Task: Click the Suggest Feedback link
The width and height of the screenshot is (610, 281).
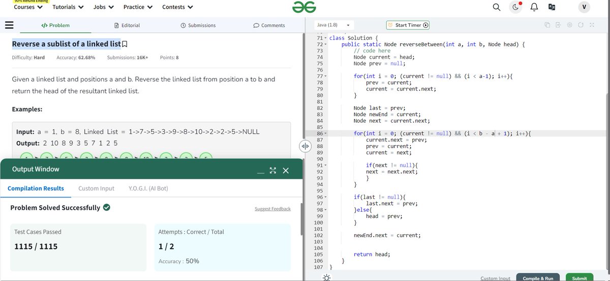Action: click(272, 209)
